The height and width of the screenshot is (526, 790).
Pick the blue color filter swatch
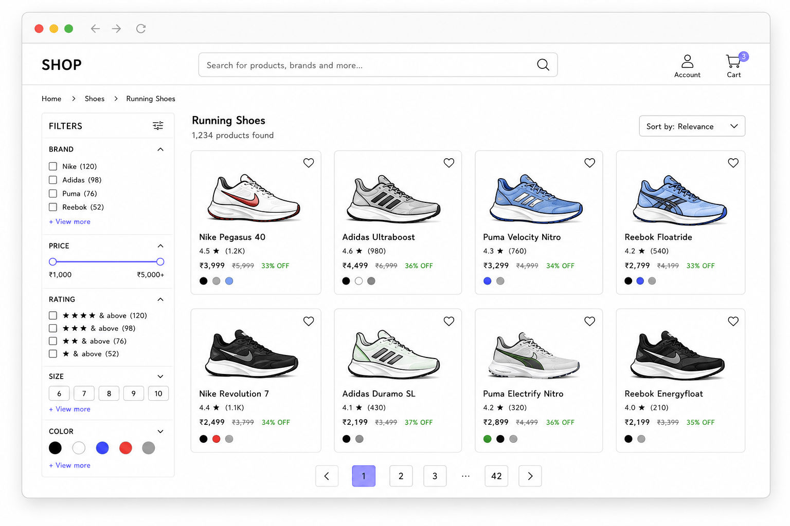coord(102,448)
